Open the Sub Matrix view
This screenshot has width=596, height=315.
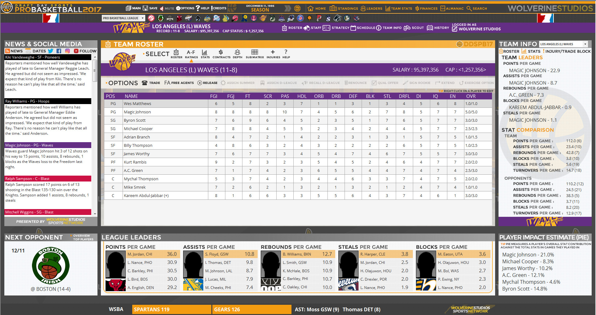[x=255, y=54]
